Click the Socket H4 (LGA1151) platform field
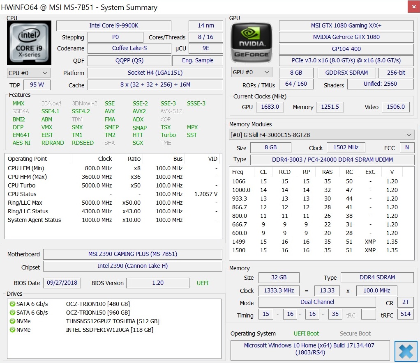 click(x=155, y=73)
